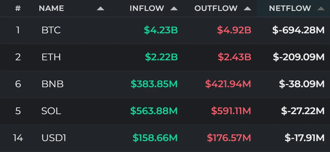This screenshot has width=330, height=152.
Task: Sort by INFLOW column arrow
Action: coord(174,9)
